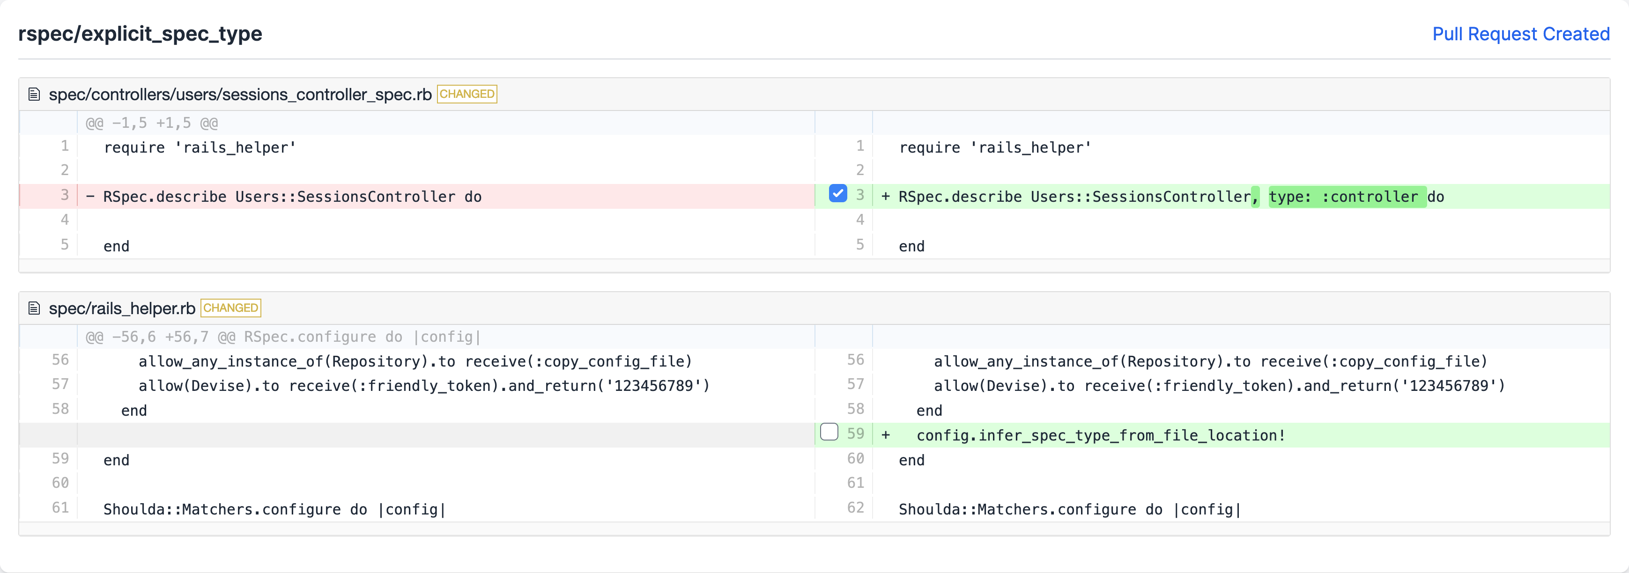Click the file icon beside spec/rails_helper.rb
This screenshot has width=1629, height=573.
pyautogui.click(x=34, y=309)
